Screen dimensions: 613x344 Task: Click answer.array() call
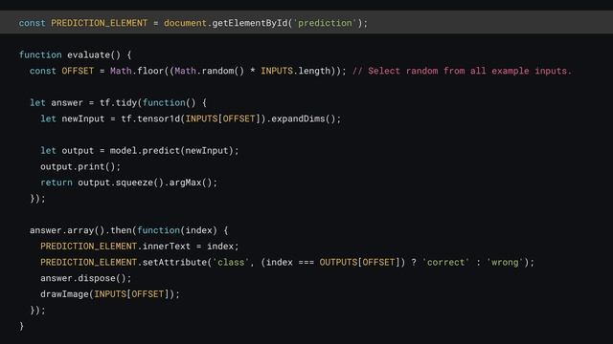pos(67,230)
